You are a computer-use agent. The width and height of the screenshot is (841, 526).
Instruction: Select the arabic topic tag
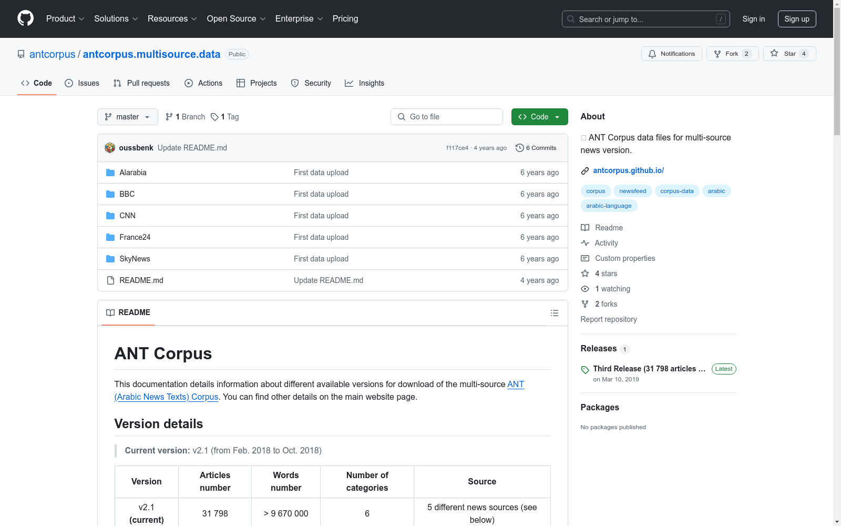(716, 191)
